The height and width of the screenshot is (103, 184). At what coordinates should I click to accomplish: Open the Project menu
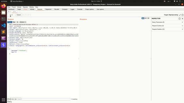coord(14,7)
